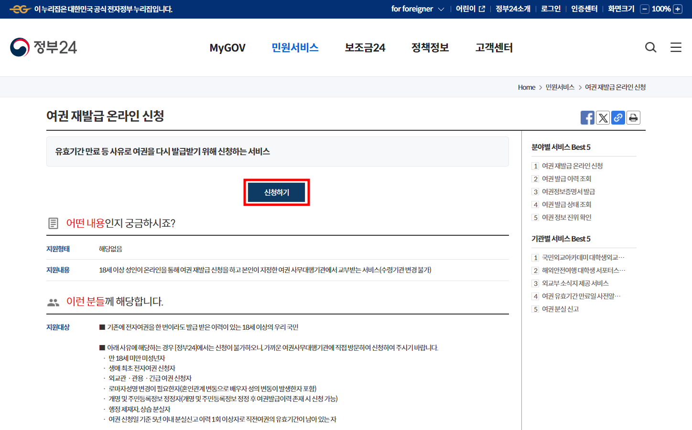The image size is (692, 430).
Task: Print the page using the printer icon
Action: pos(633,117)
